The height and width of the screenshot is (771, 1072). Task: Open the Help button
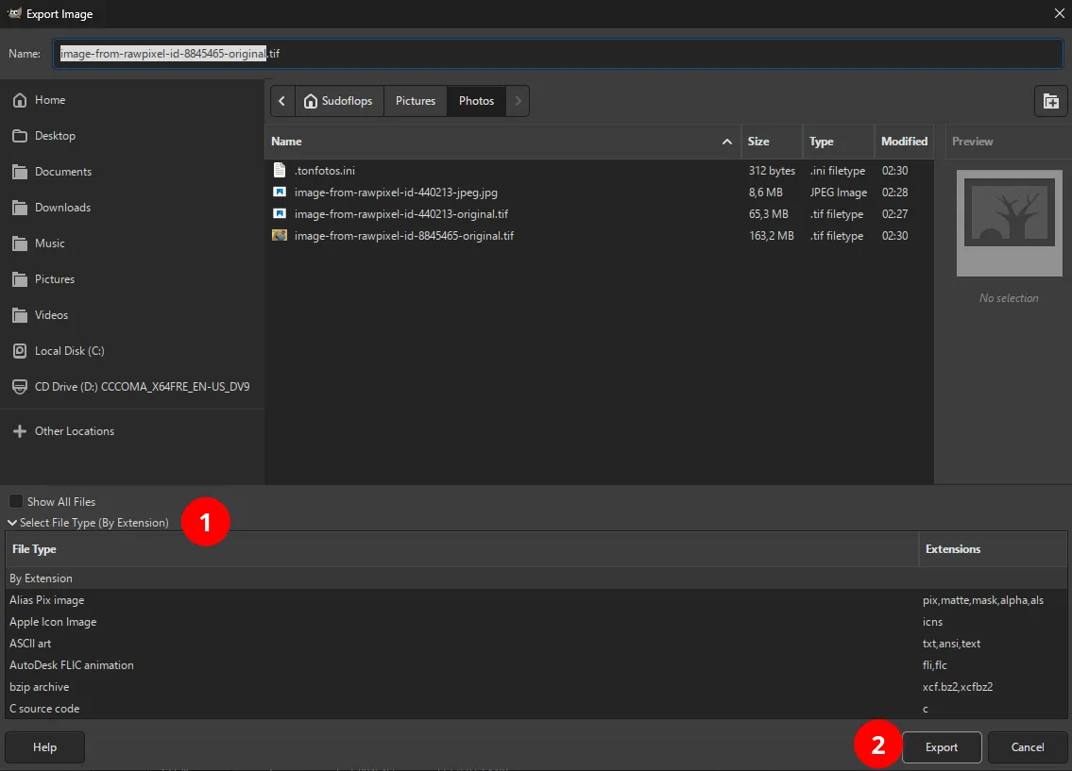(x=44, y=747)
